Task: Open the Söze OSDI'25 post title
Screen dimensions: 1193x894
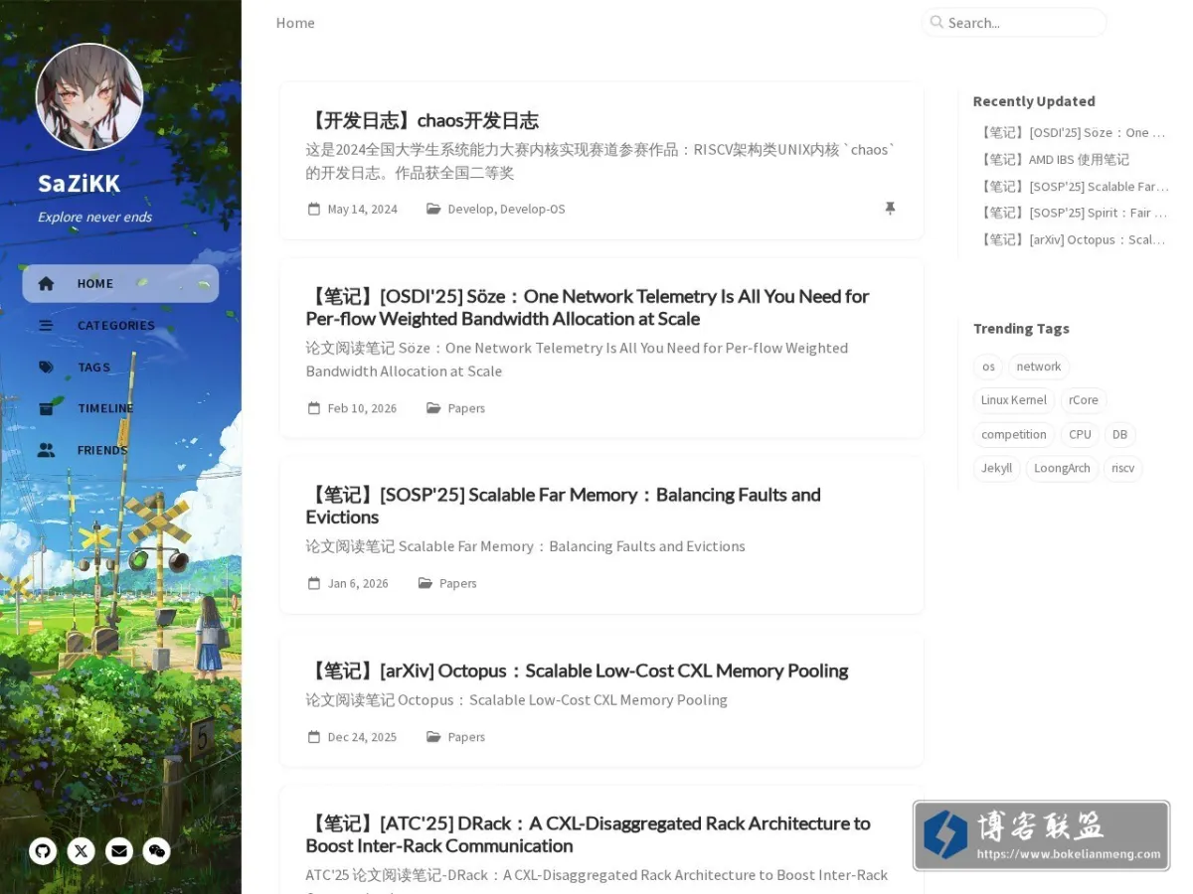Action: click(588, 307)
